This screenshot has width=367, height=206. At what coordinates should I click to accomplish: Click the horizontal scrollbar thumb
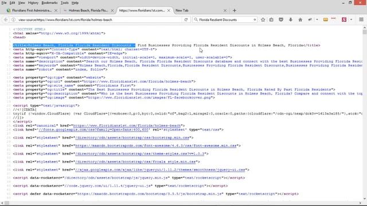point(7,203)
